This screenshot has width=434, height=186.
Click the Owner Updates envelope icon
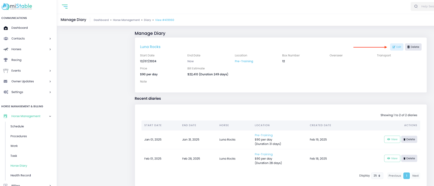coord(6,81)
